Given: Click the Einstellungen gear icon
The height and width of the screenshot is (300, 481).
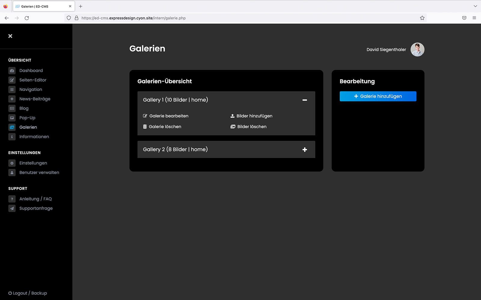Looking at the screenshot, I should pyautogui.click(x=12, y=163).
